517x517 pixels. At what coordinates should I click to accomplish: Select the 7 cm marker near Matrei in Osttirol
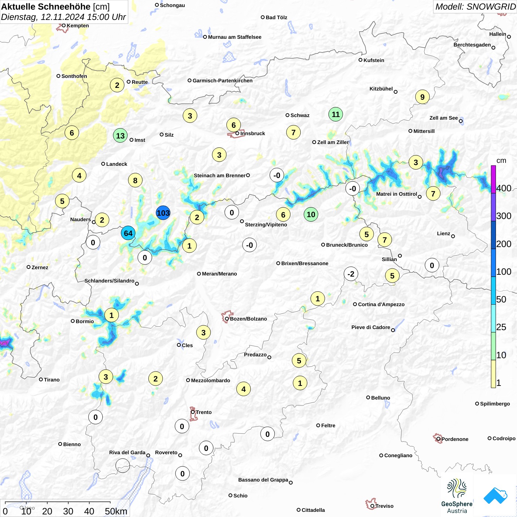[433, 194]
